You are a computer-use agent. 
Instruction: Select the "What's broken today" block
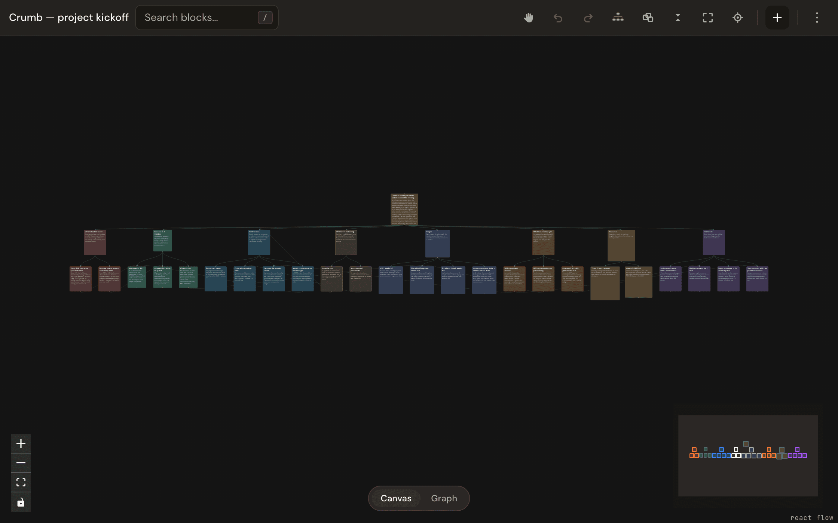click(x=95, y=242)
